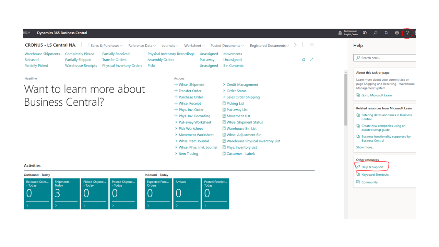This screenshot has width=439, height=247.
Task: Open the notifications bell icon
Action: [x=386, y=33]
